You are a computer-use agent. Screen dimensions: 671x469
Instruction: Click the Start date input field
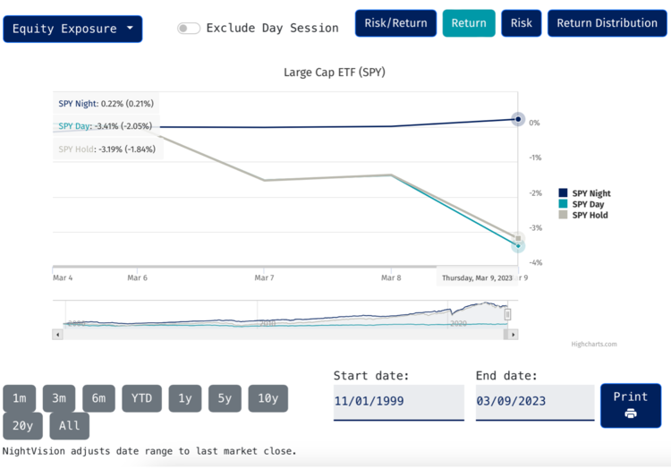click(398, 402)
